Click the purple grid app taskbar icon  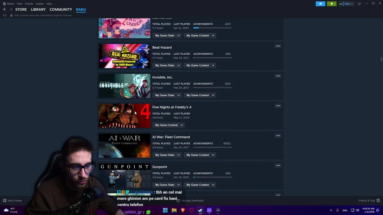[x=209, y=211]
